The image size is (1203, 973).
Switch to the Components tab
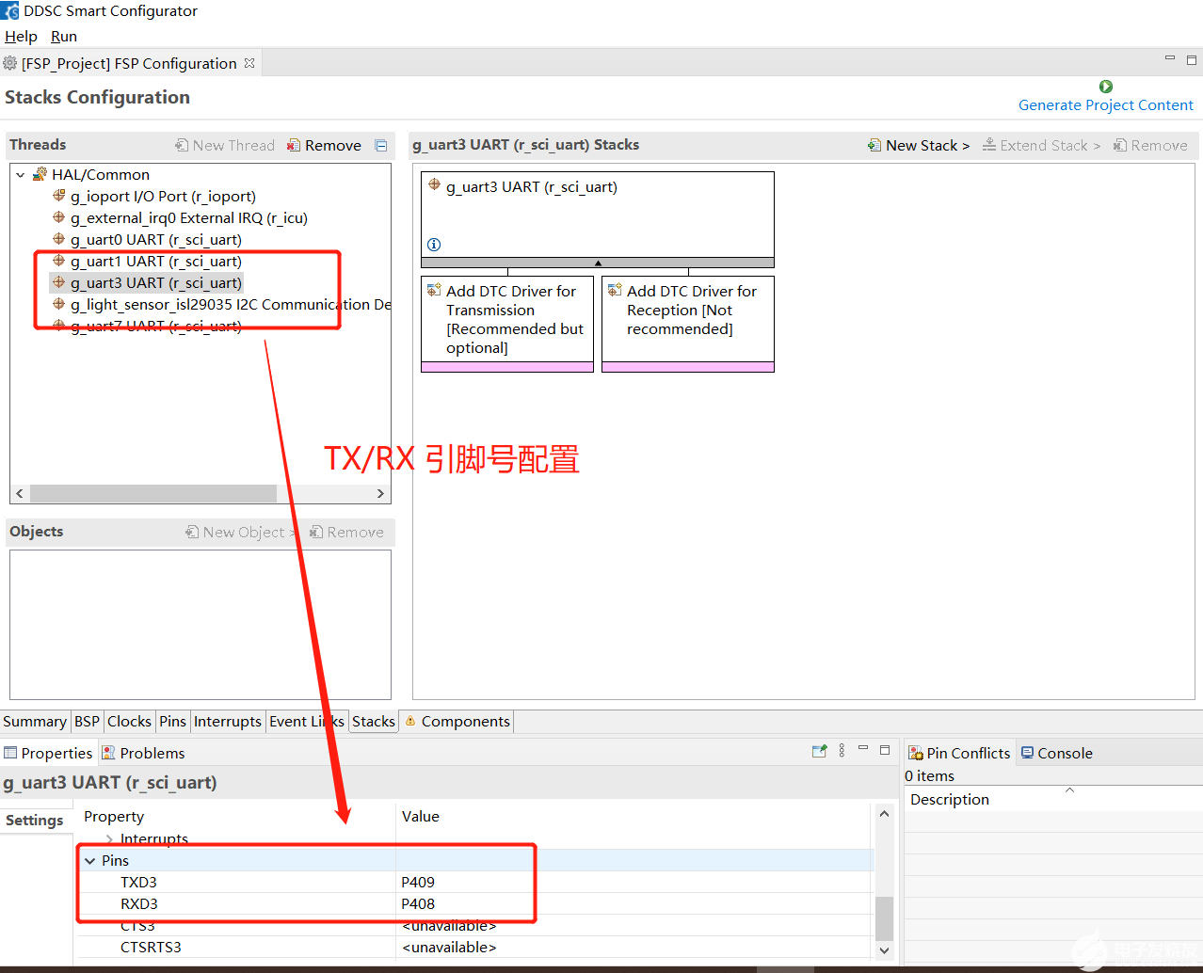[x=457, y=721]
